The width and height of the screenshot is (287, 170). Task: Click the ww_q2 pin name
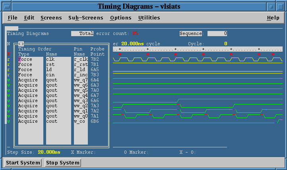(81, 106)
